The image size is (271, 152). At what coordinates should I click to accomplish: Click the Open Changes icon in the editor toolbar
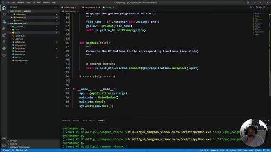(x=257, y=7)
